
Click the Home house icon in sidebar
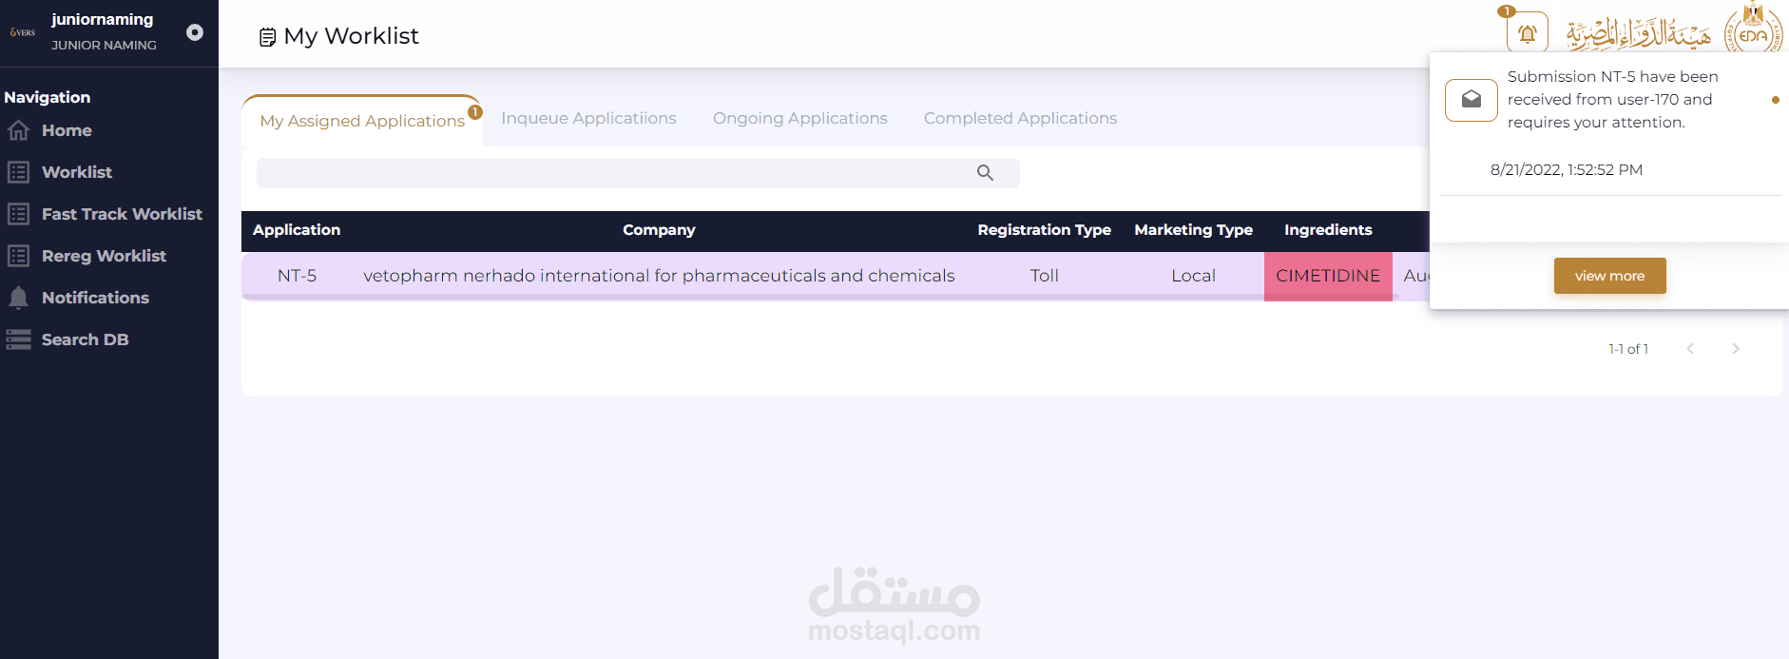click(x=18, y=130)
